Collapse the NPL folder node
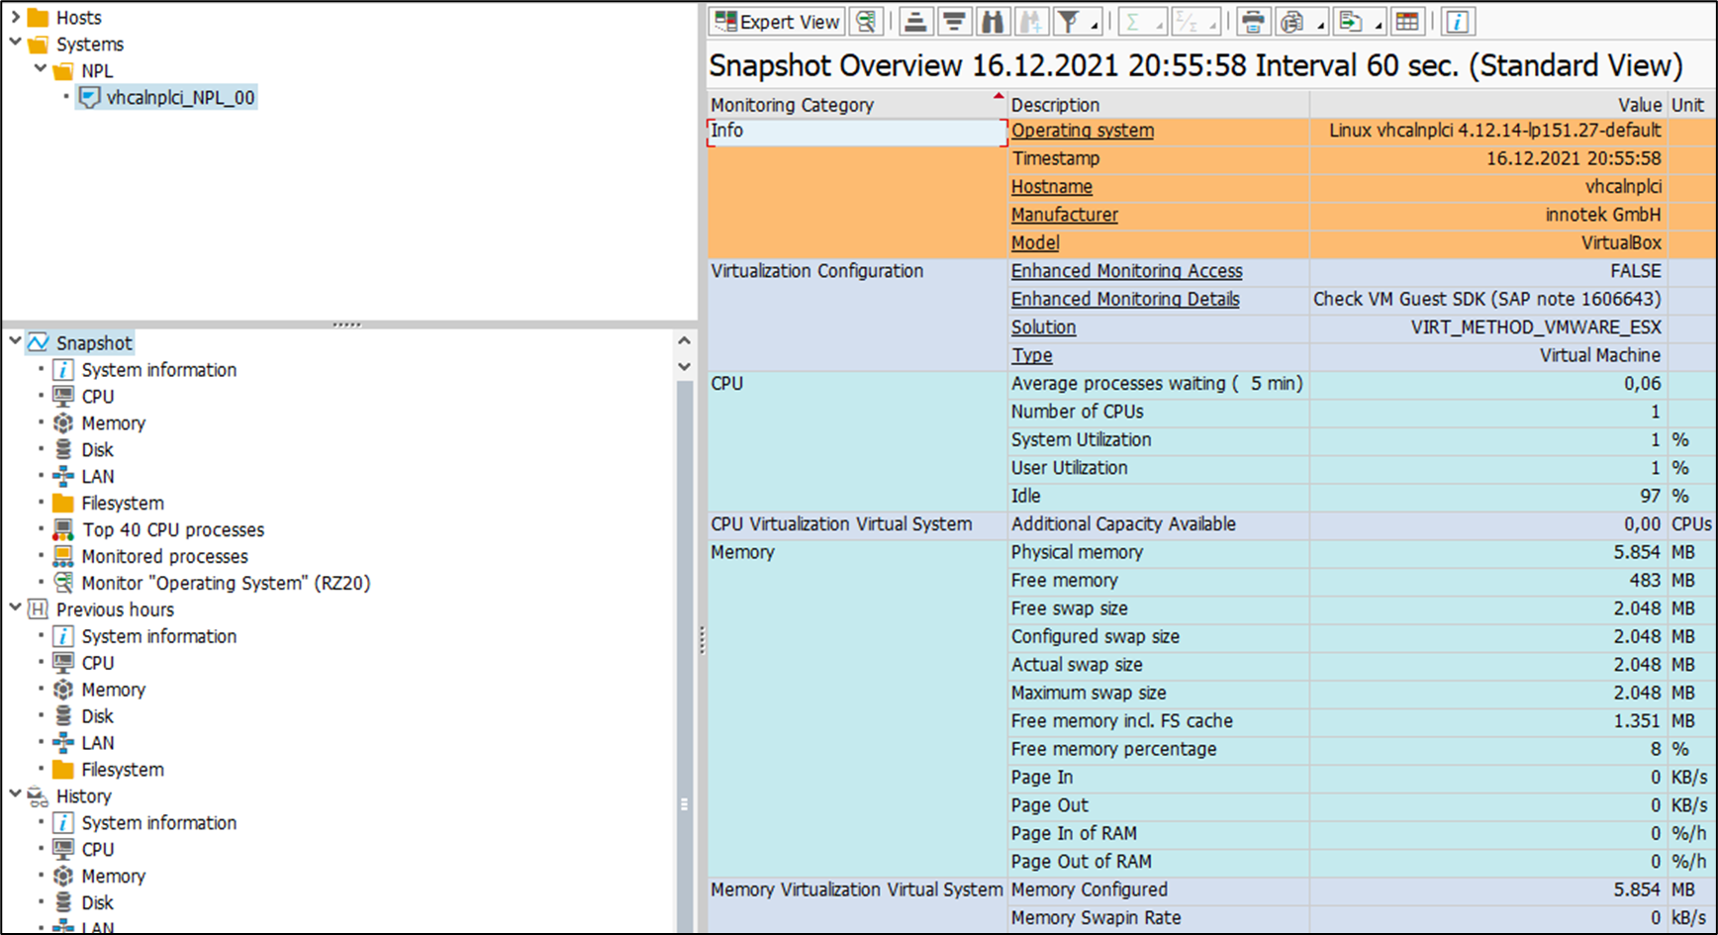Screen dimensions: 1718x935 (x=41, y=68)
